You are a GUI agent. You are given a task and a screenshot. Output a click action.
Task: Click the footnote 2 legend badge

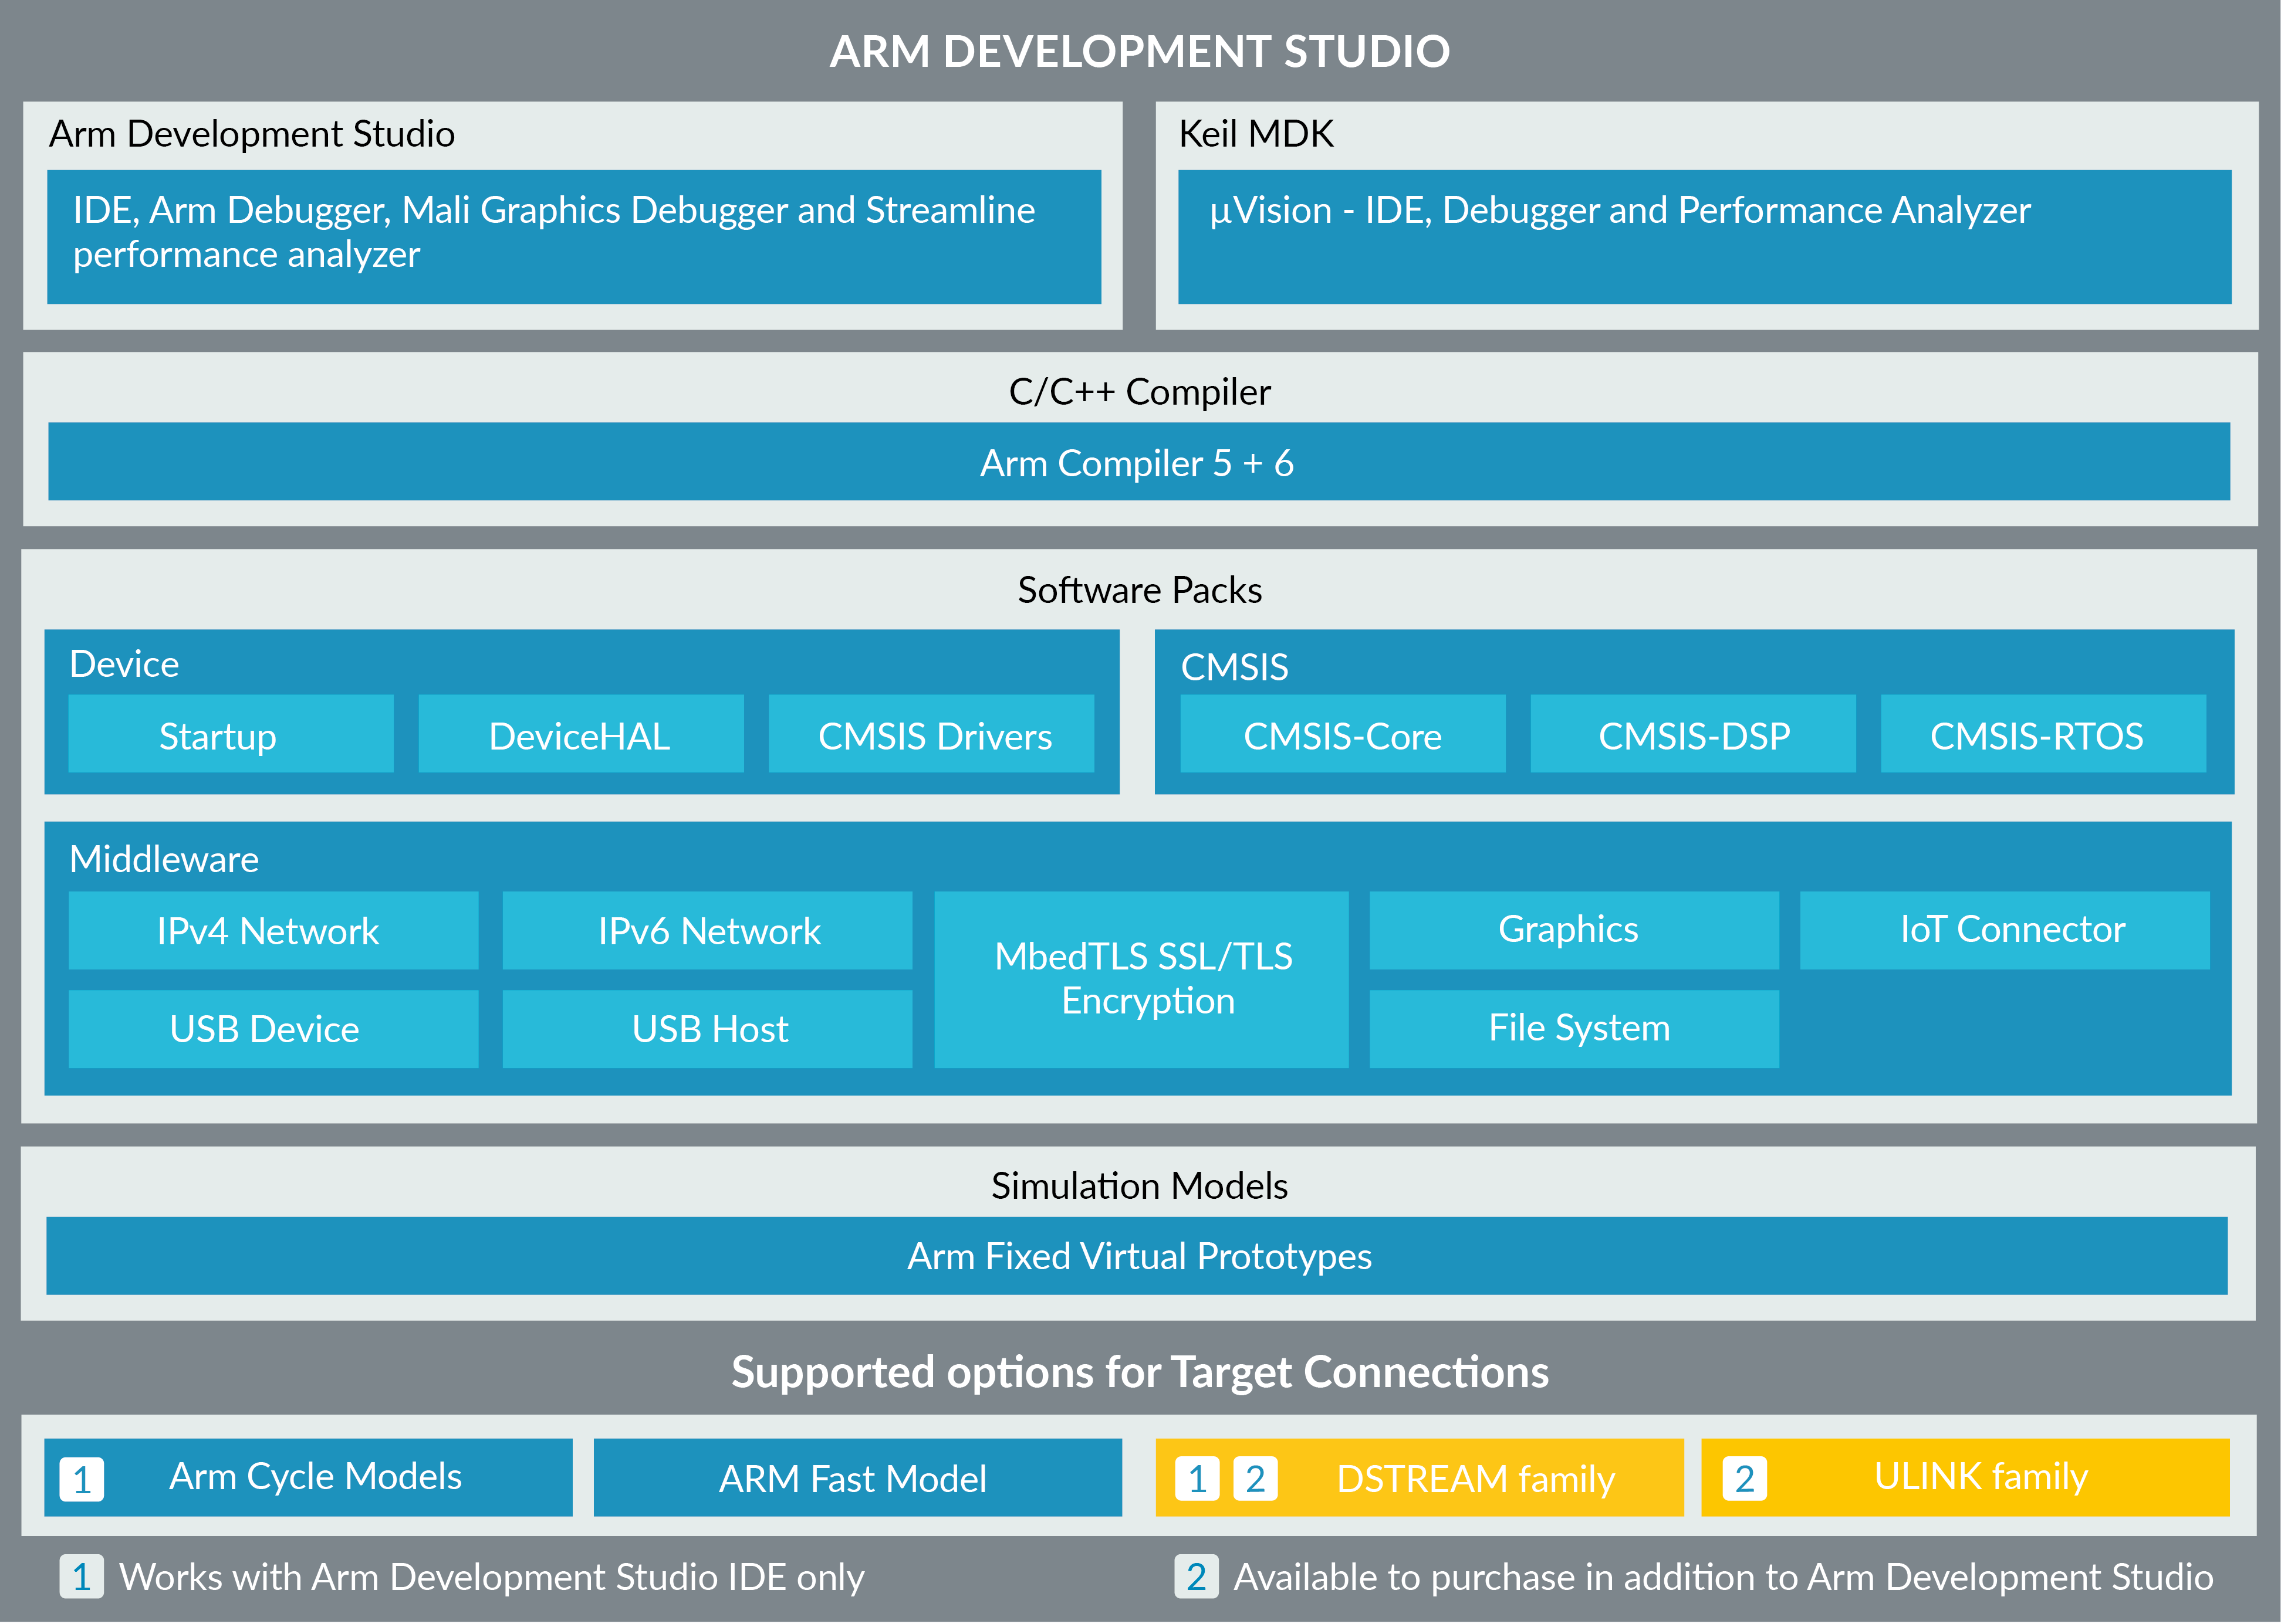click(x=1195, y=1576)
